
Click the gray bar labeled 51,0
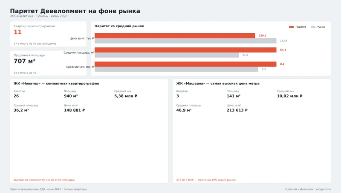coord(167,55)
